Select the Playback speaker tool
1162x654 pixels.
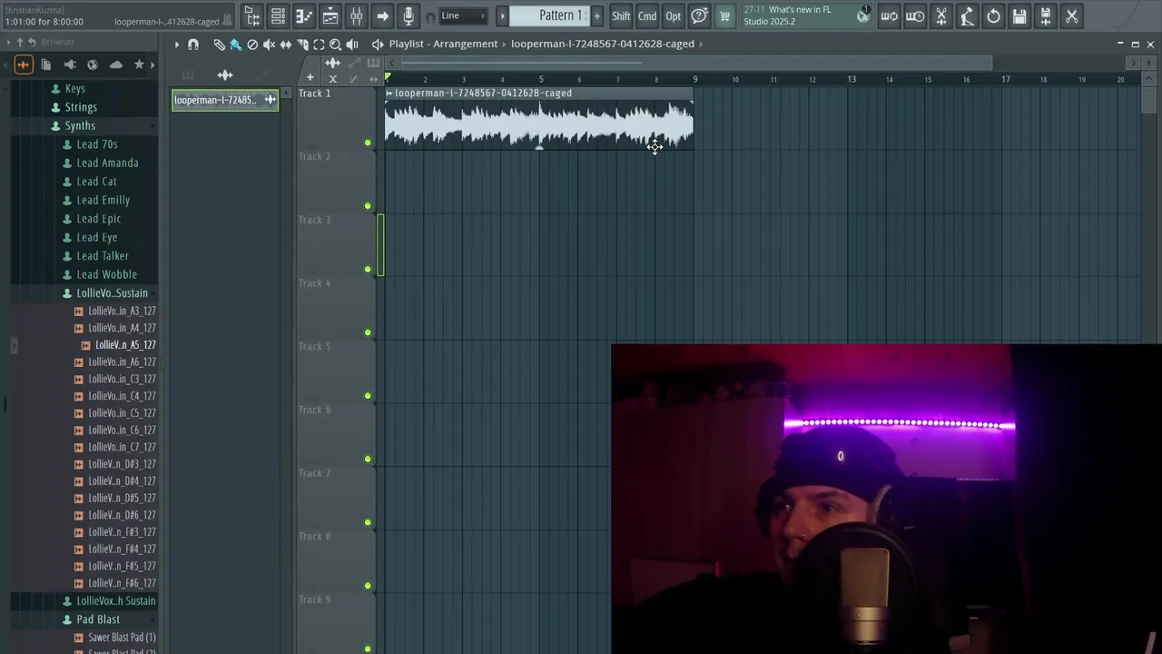coord(352,44)
